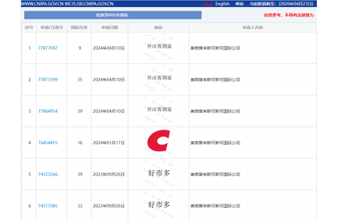The width and height of the screenshot is (337, 221).
Task: Click 开市客到家 trademark image in row 2
Action: tap(159, 78)
